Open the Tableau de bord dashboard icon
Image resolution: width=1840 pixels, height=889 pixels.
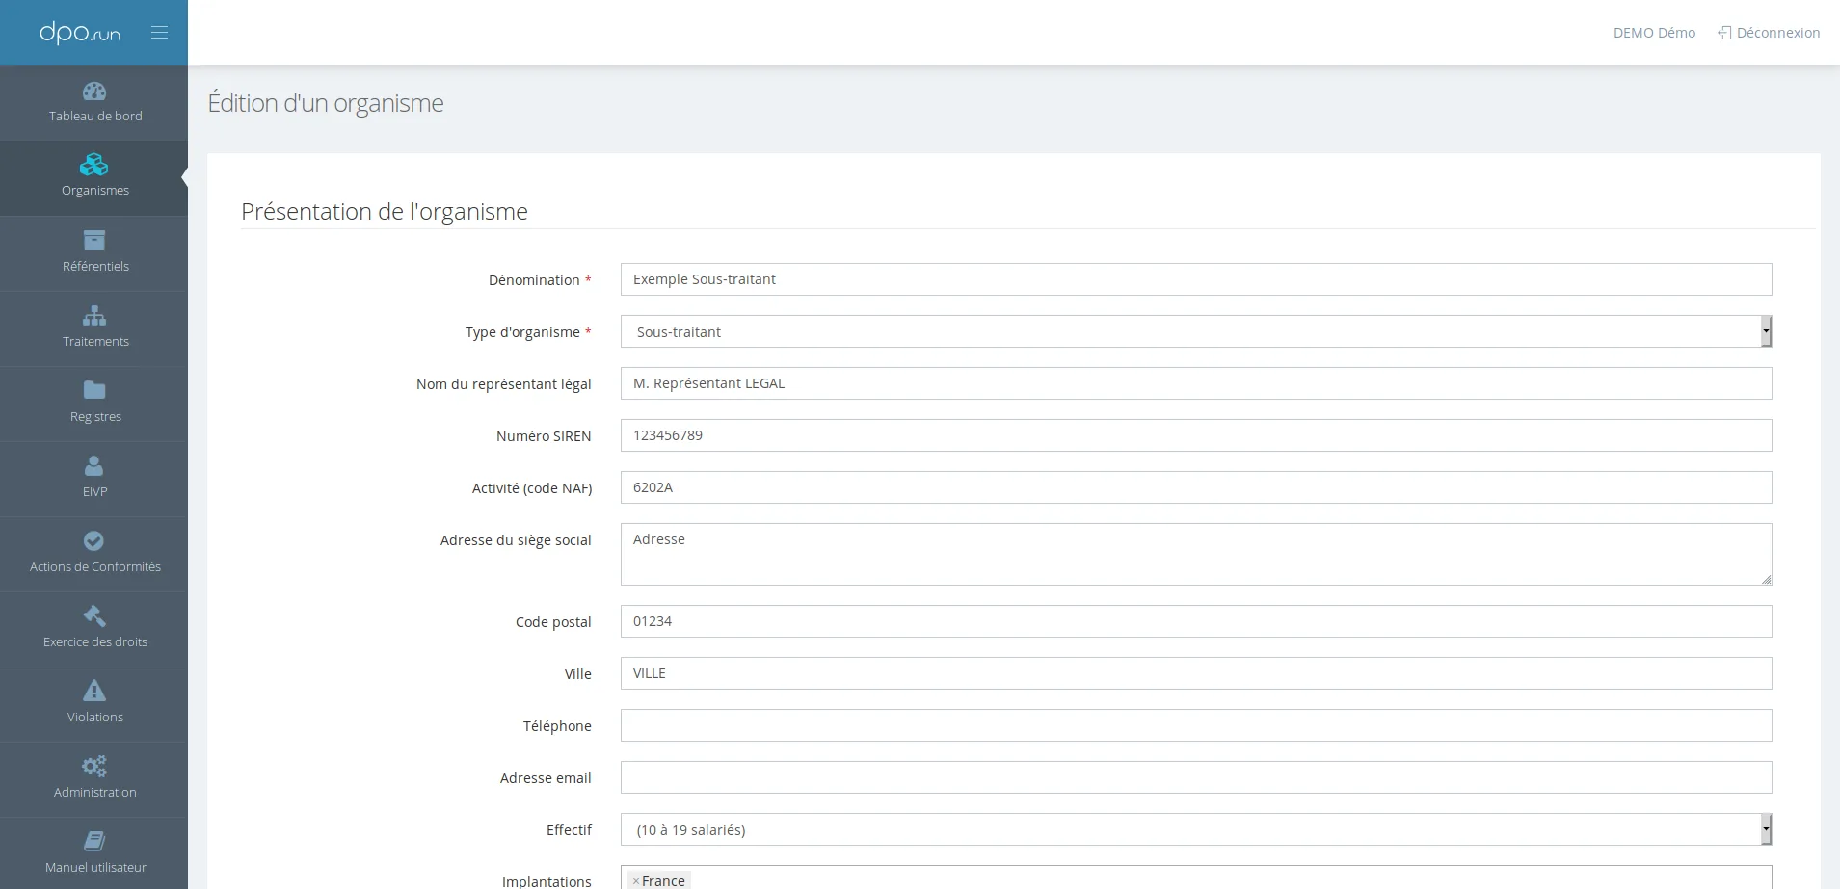tap(94, 92)
